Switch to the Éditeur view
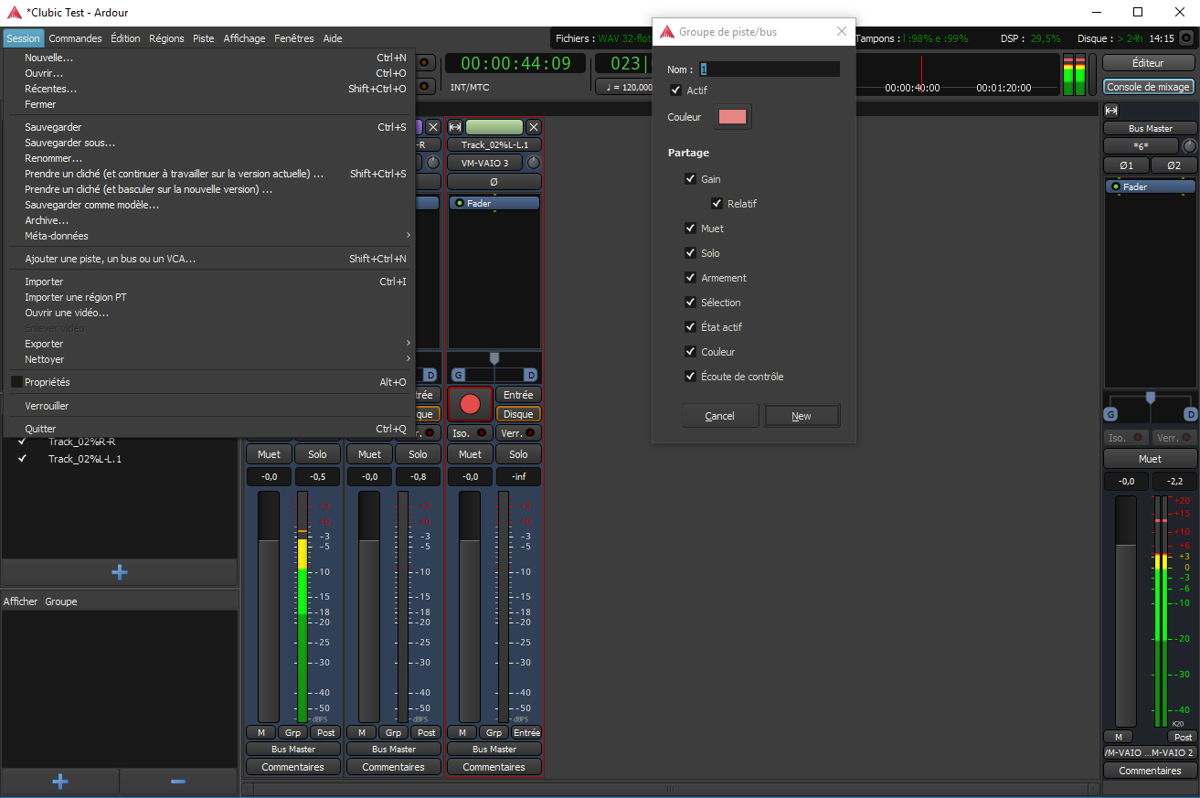1200x798 pixels. click(x=1148, y=63)
